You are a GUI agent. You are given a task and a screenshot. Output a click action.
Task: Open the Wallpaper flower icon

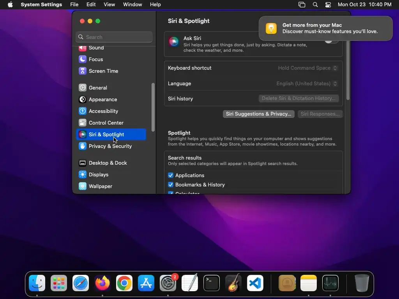click(83, 186)
